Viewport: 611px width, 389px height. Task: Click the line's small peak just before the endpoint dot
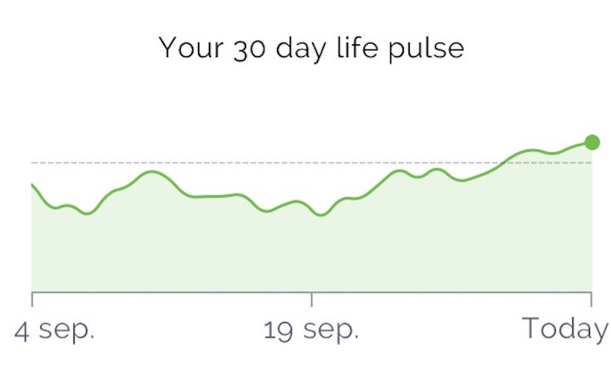click(531, 150)
